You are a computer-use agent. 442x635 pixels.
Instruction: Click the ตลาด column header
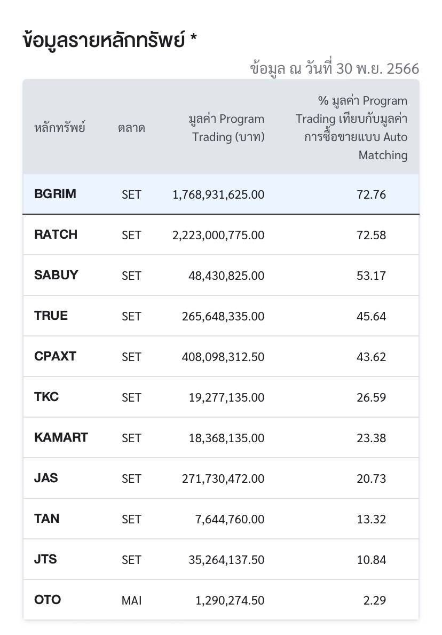(131, 128)
